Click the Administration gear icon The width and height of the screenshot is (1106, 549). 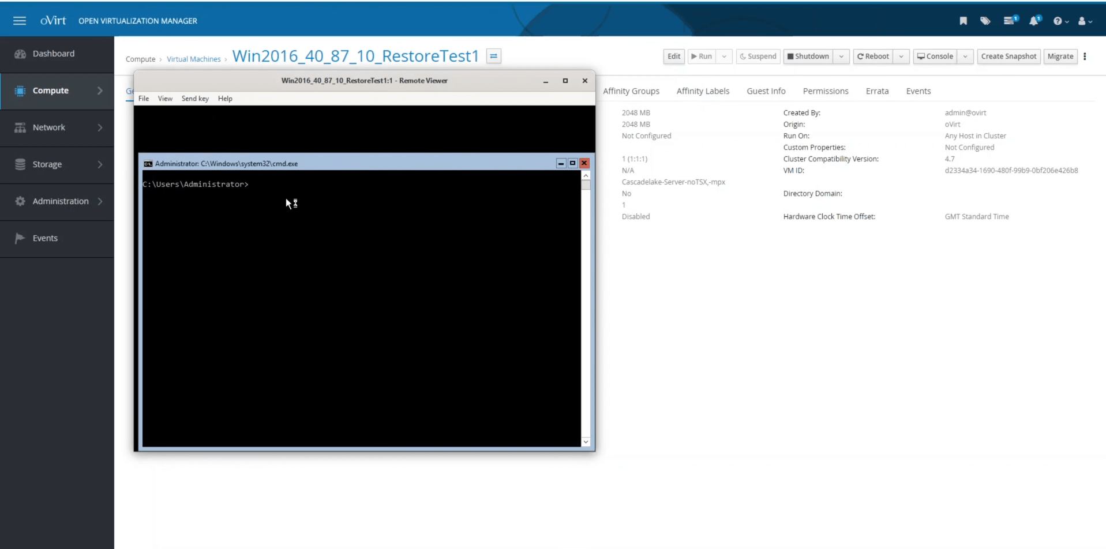point(20,201)
